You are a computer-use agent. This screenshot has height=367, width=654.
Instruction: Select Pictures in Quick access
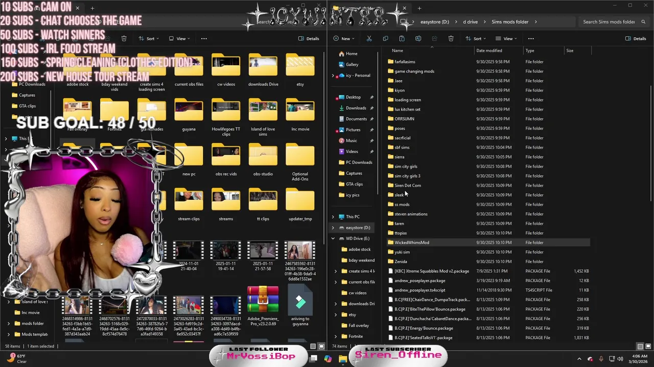[x=353, y=130]
